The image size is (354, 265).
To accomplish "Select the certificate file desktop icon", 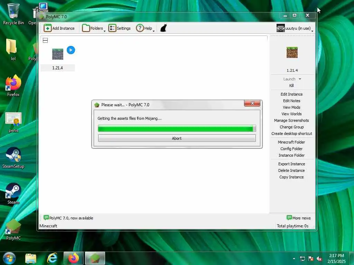I will click(x=13, y=122).
